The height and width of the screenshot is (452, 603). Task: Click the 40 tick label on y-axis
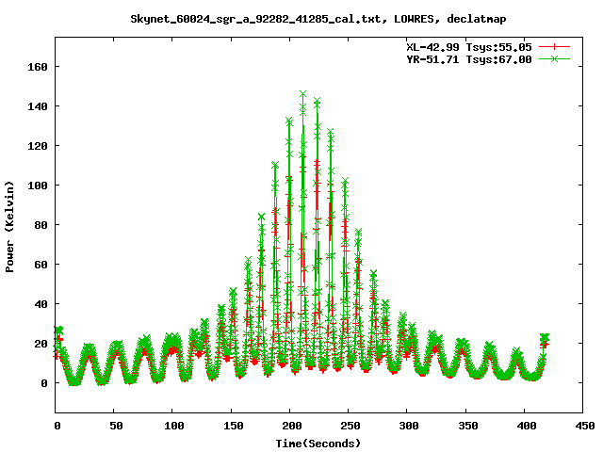coord(41,304)
